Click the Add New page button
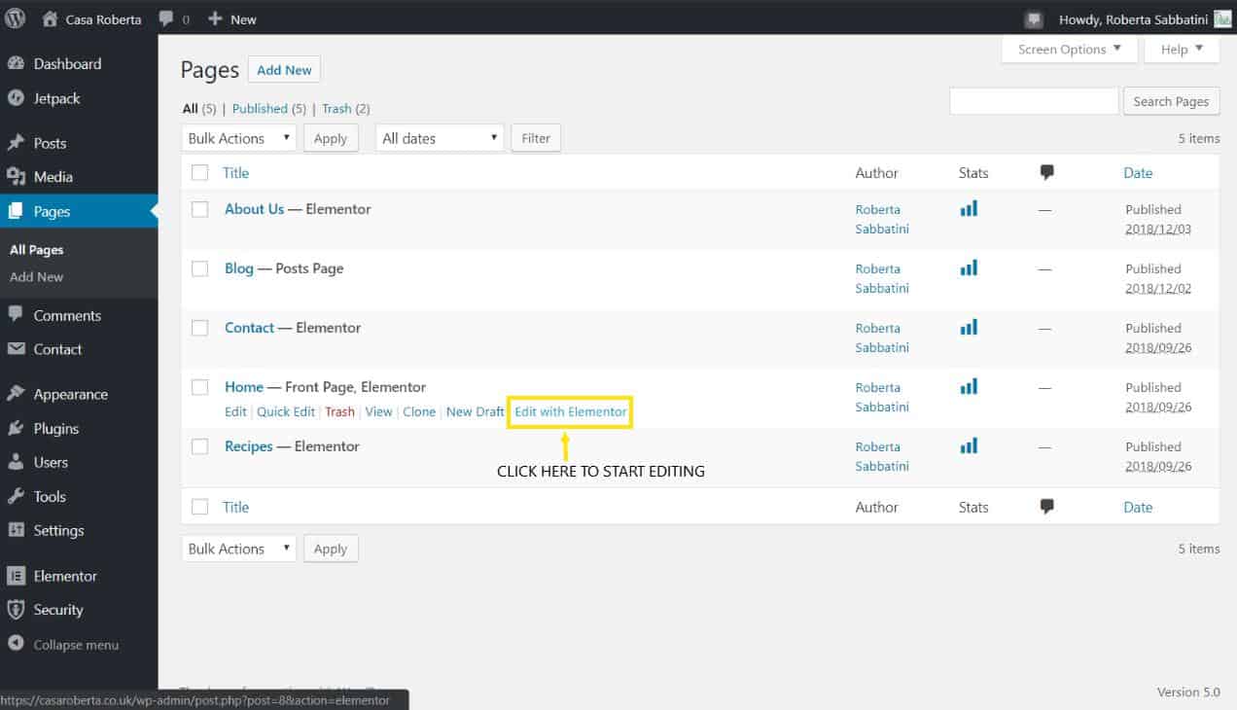1237x710 pixels. coord(284,69)
